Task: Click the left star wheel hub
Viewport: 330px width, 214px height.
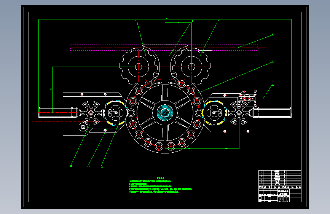Action: coord(91,113)
